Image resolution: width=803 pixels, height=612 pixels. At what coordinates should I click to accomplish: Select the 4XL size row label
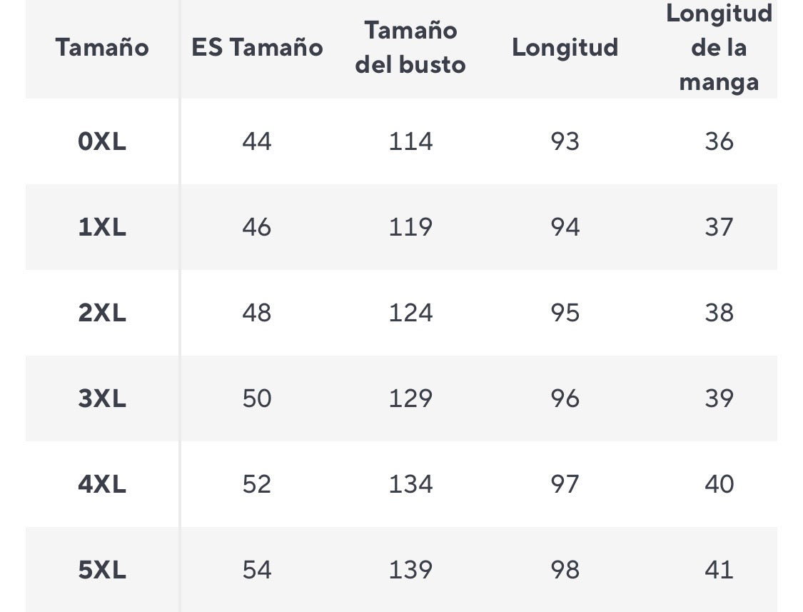102,484
